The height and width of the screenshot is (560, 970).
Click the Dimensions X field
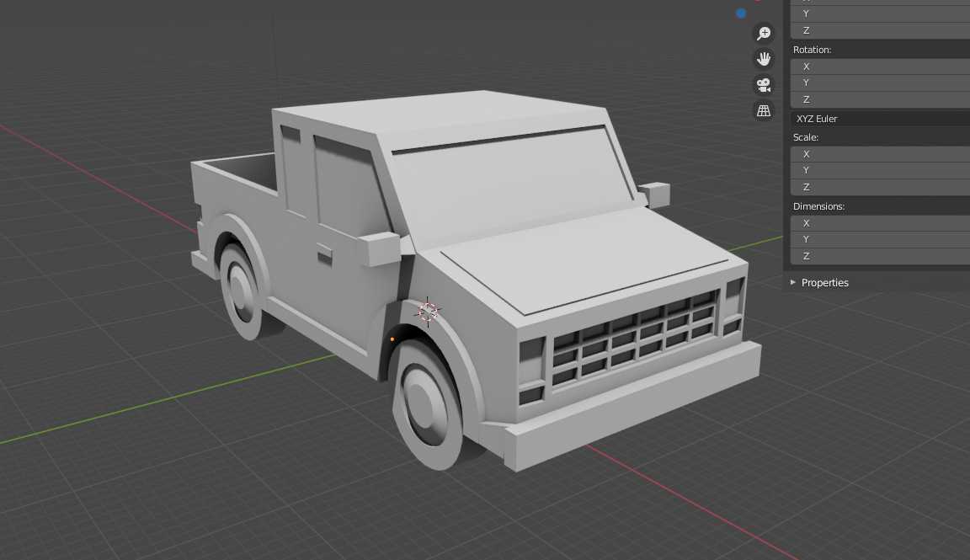coord(880,223)
